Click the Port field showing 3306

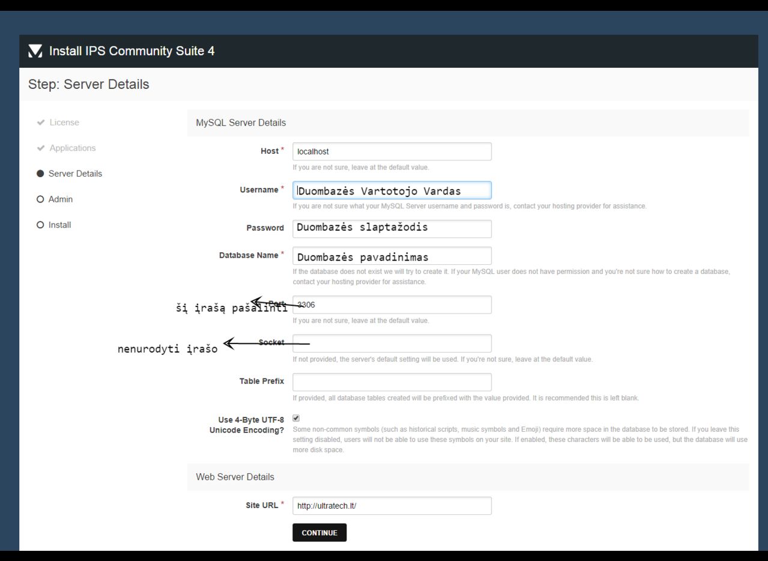392,305
